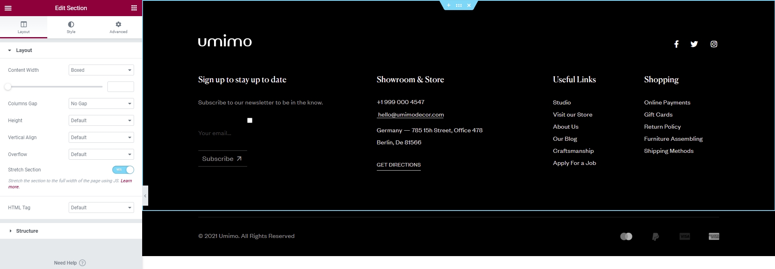The image size is (775, 269).
Task: Click the content width slider handle
Action: point(8,87)
